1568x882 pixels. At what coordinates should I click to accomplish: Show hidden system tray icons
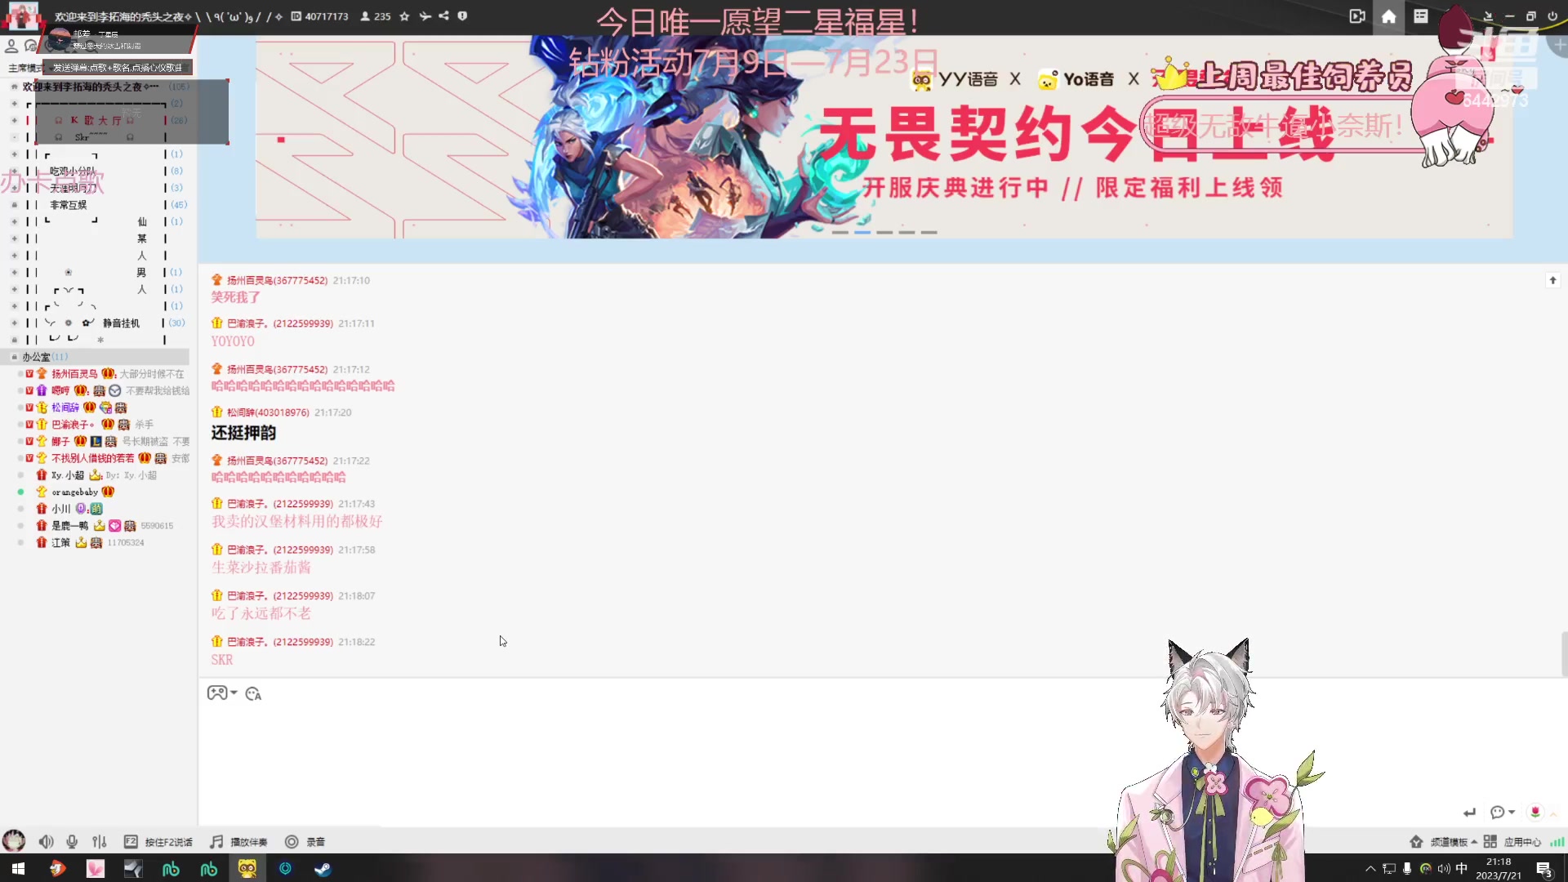pos(1370,869)
